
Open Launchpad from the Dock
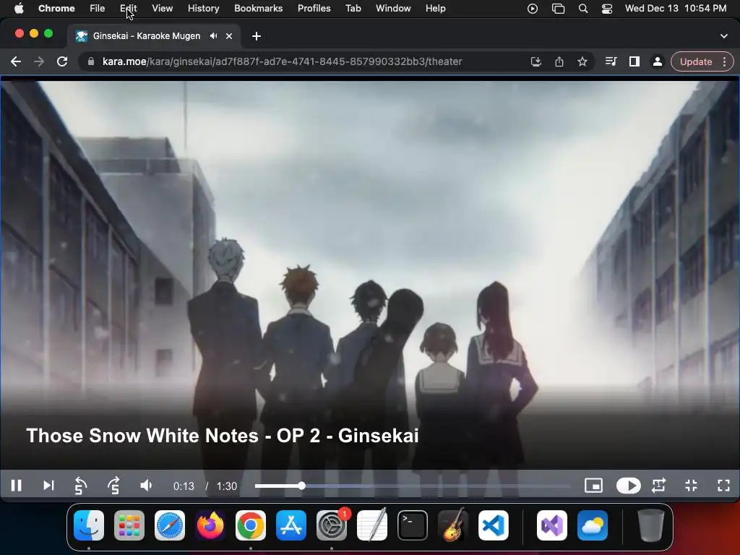[129, 525]
